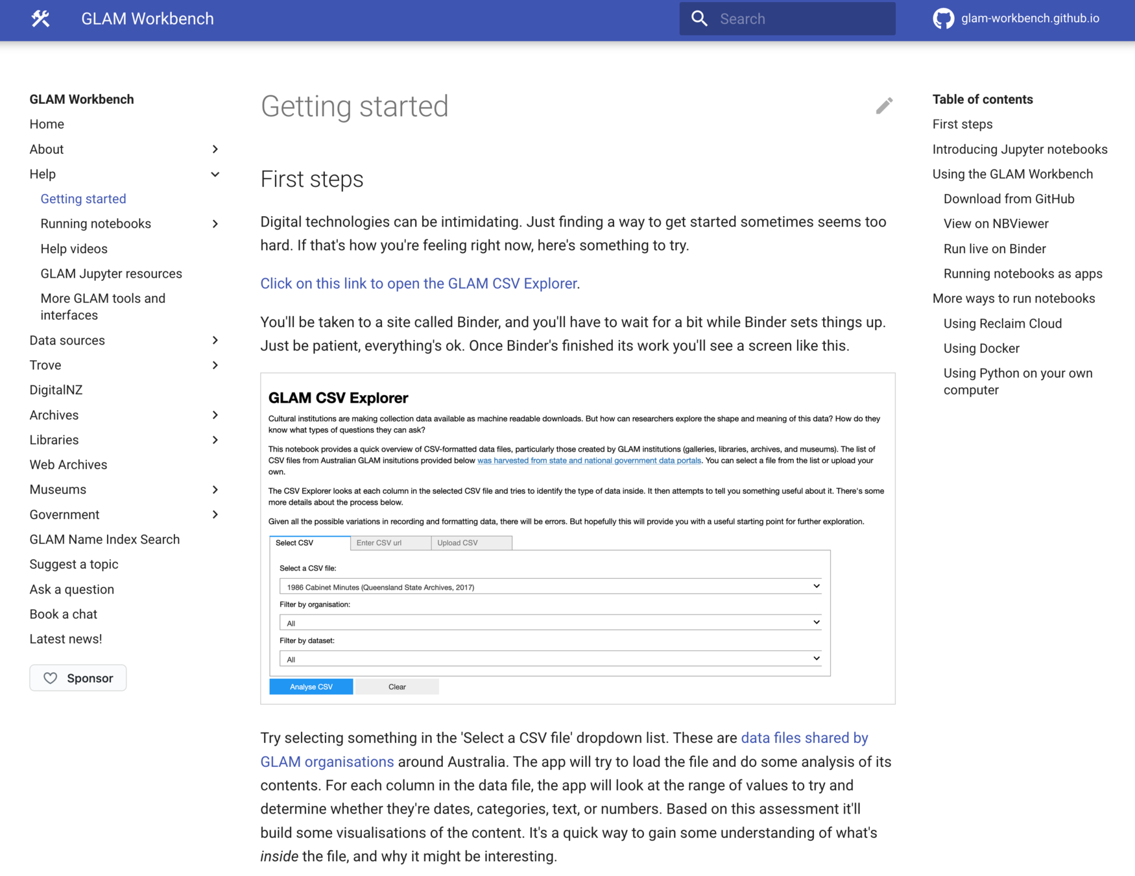Image resolution: width=1135 pixels, height=876 pixels.
Task: Expand the Trove section chevron
Action: (x=215, y=365)
